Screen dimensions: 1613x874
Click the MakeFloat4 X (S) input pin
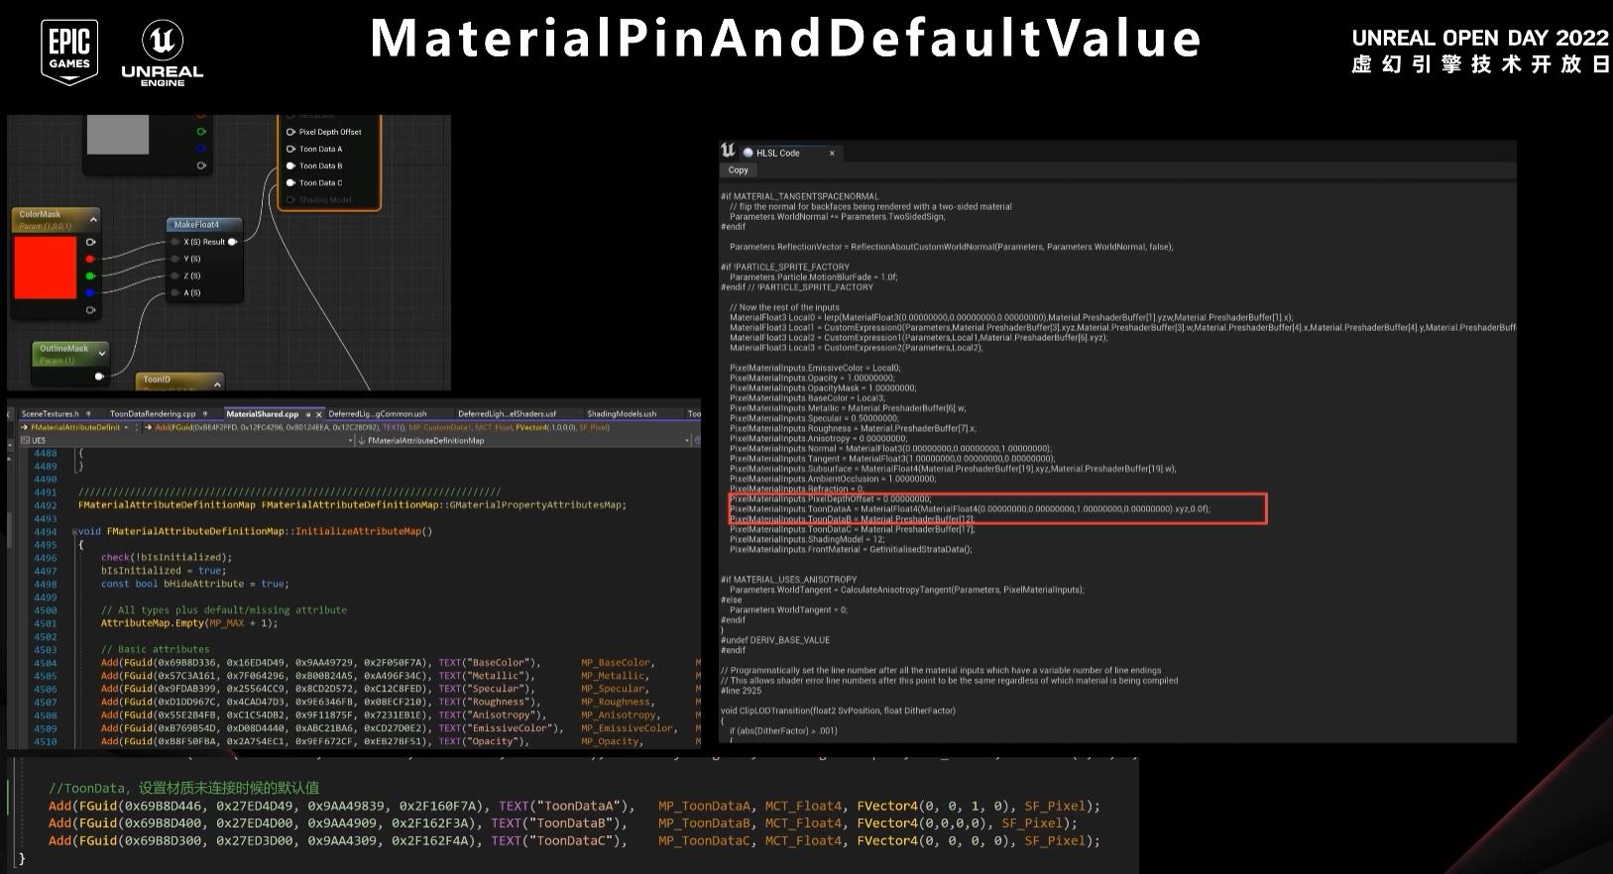pyautogui.click(x=174, y=242)
